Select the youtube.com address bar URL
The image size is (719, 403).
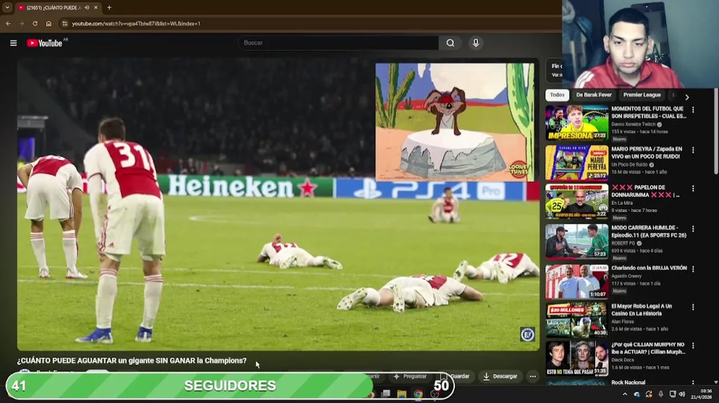136,24
